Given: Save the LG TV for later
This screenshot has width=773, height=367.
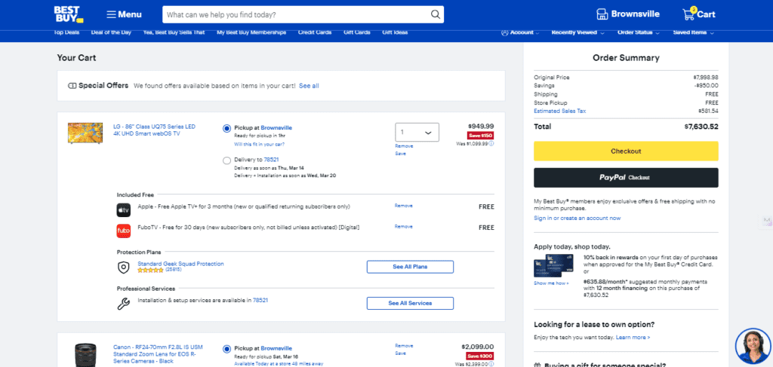Looking at the screenshot, I should (400, 154).
